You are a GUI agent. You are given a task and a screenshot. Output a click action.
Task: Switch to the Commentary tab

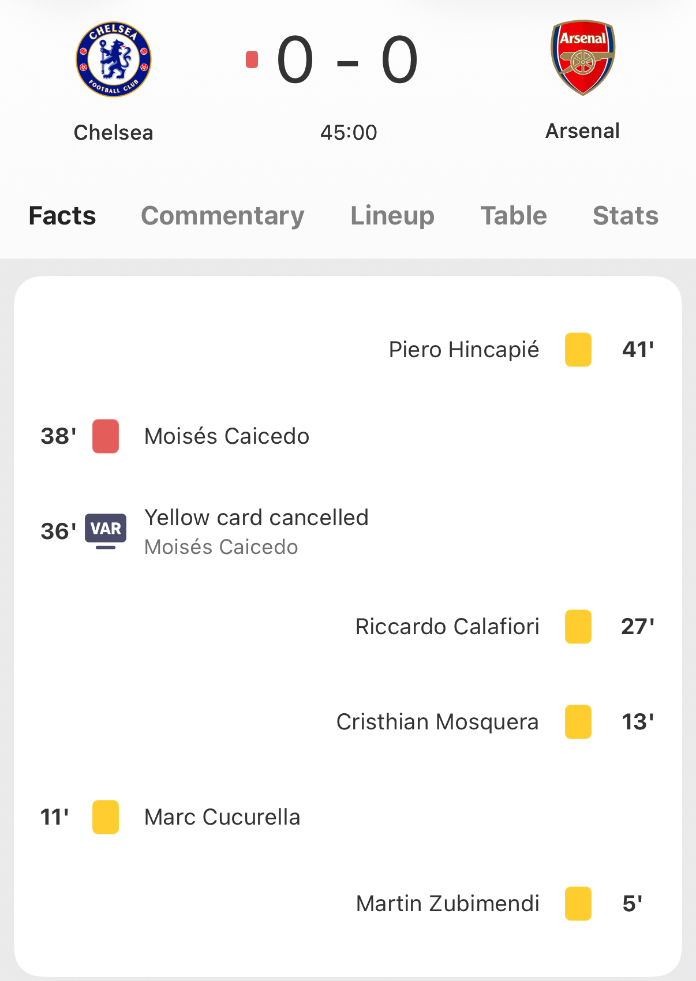point(223,216)
